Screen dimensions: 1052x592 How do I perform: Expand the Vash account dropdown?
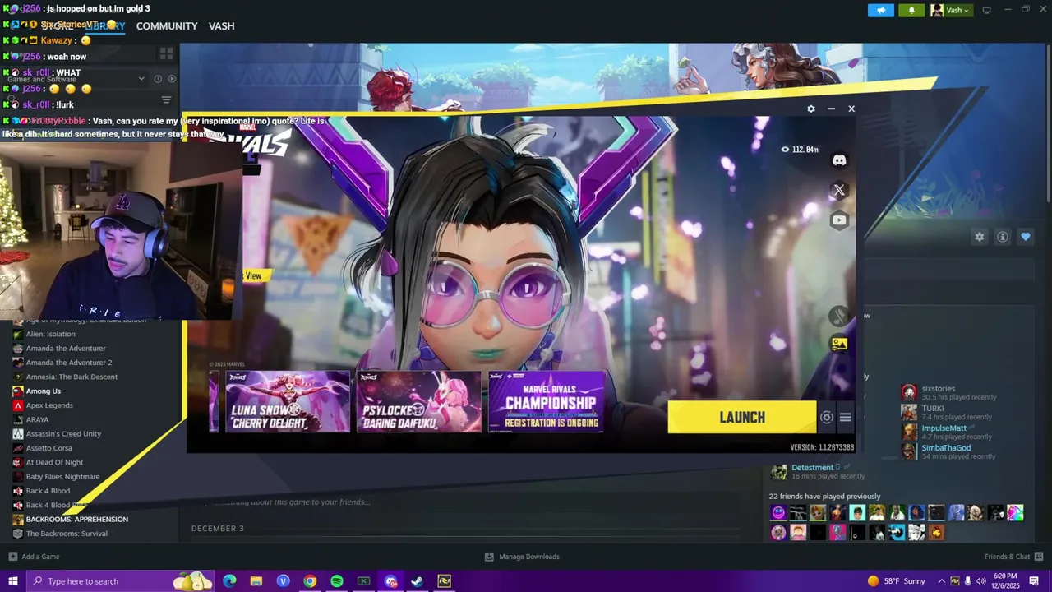click(951, 10)
